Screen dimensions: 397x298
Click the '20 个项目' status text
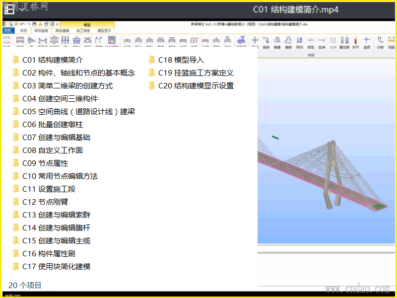(25, 286)
